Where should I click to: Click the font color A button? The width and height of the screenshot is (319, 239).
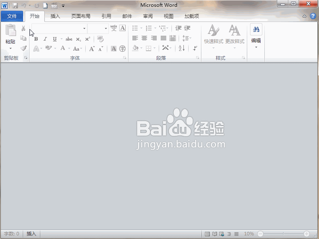pyautogui.click(x=63, y=48)
